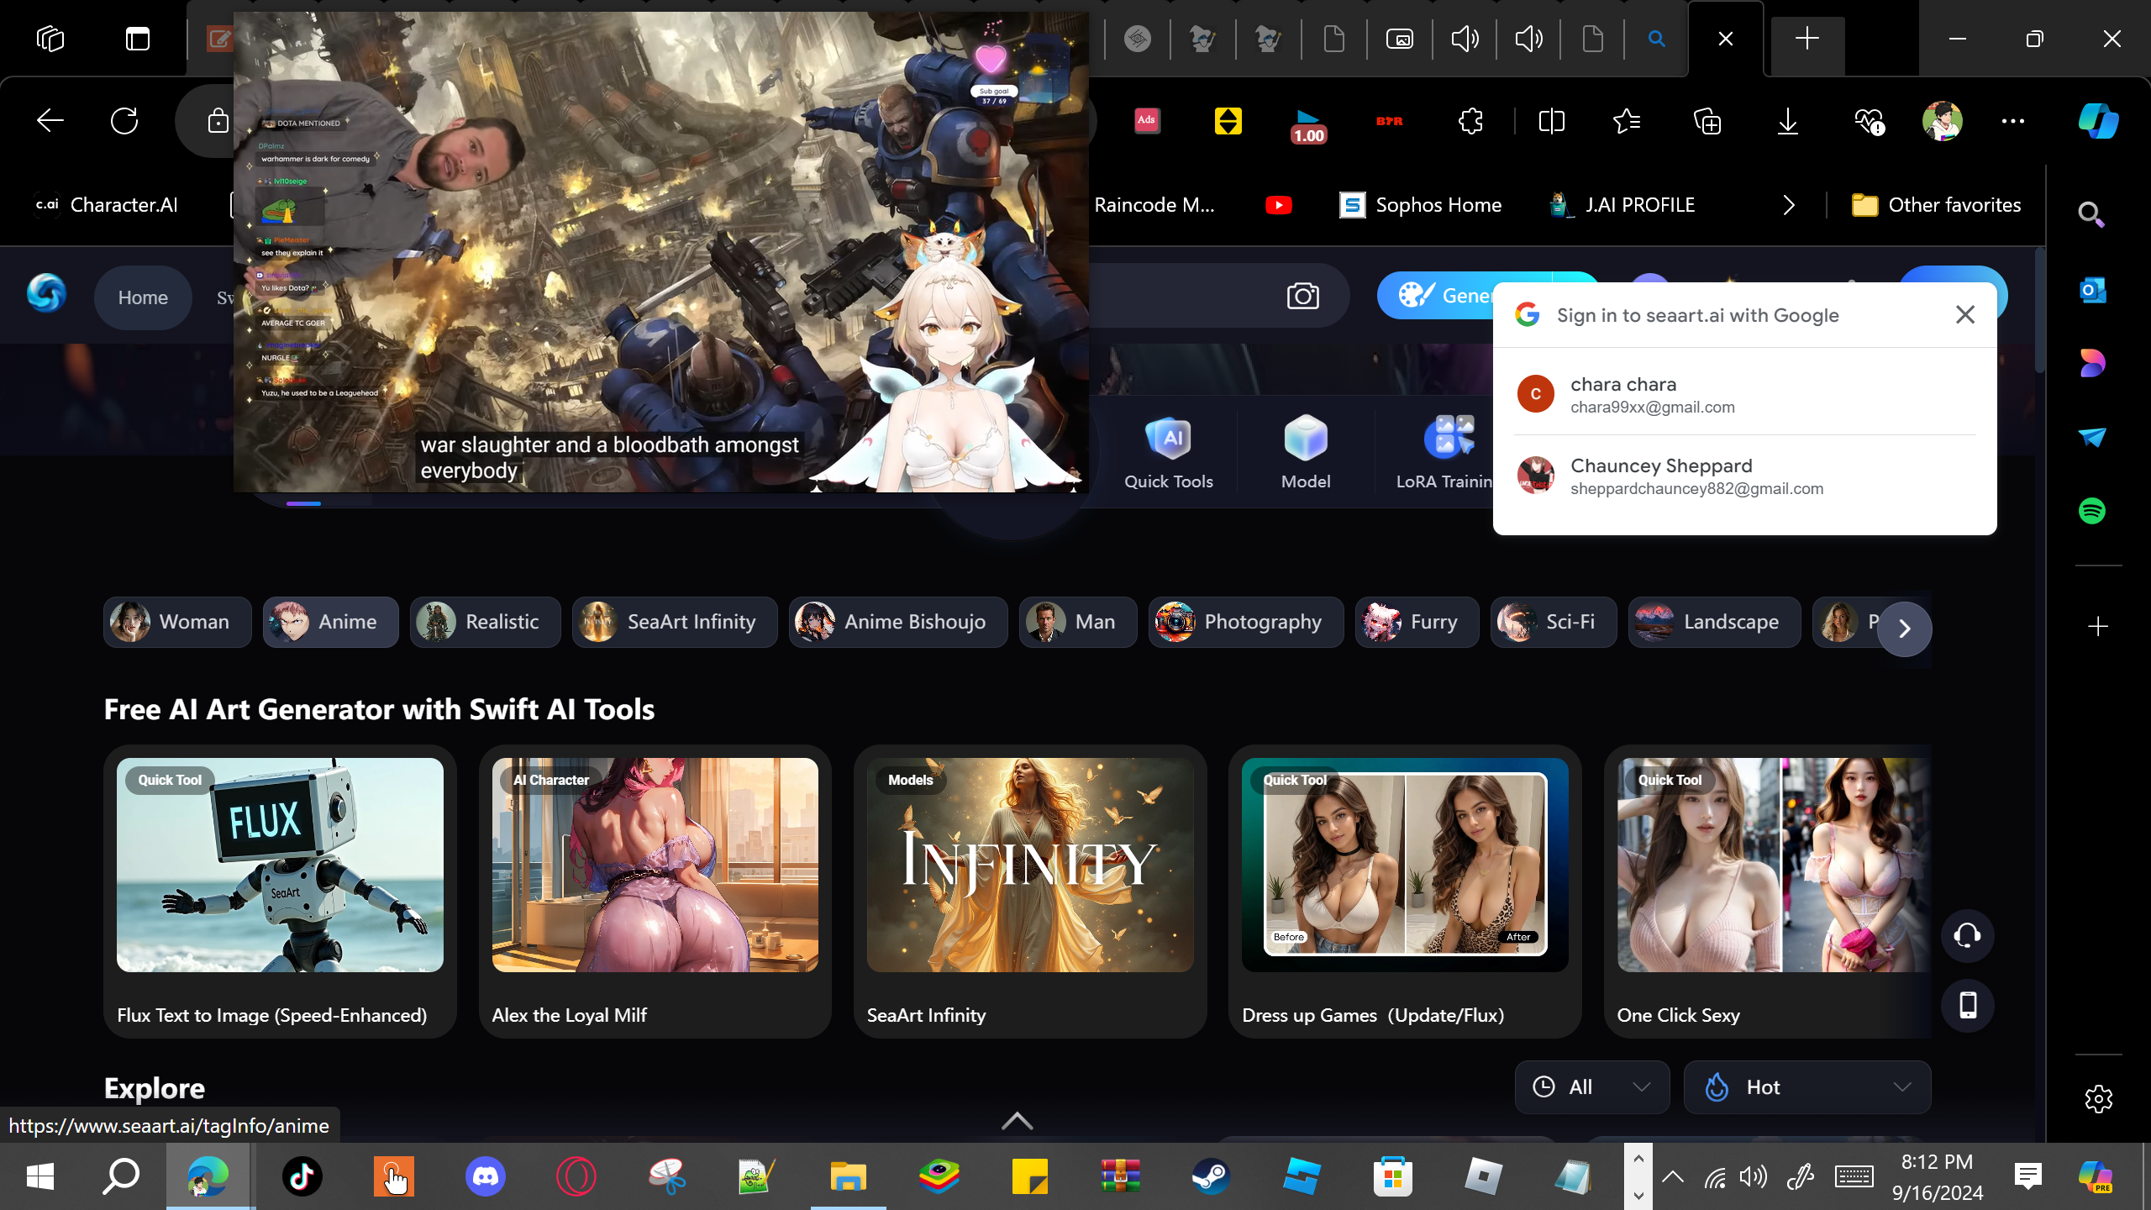The height and width of the screenshot is (1210, 2151).
Task: Open a new browser tab
Action: [x=1807, y=39]
